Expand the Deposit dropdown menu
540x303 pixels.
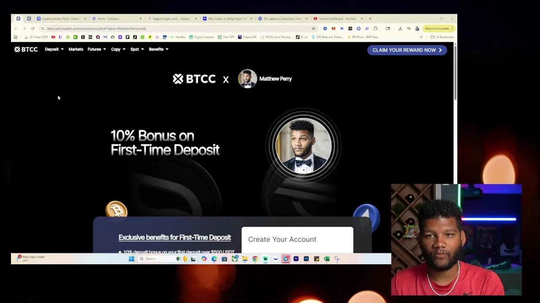click(54, 49)
